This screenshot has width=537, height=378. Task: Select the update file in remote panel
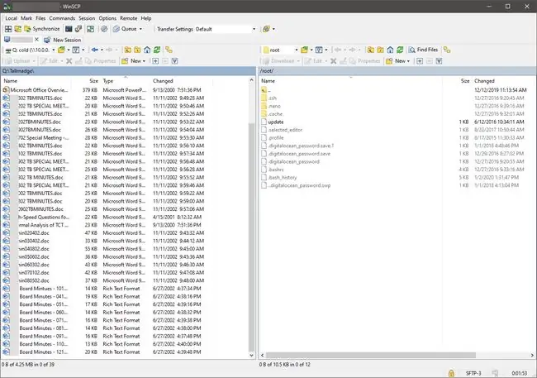pyautogui.click(x=276, y=122)
